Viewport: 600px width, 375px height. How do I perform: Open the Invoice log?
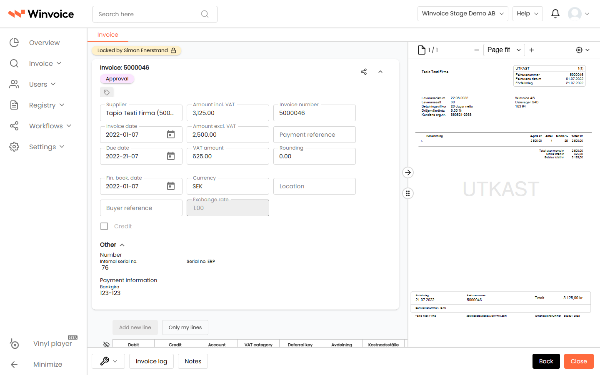(151, 361)
